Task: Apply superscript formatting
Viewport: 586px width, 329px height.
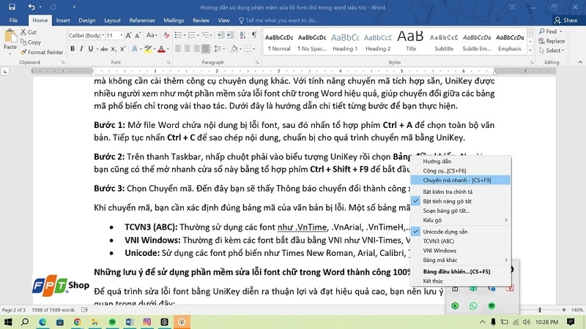Action: (122, 49)
